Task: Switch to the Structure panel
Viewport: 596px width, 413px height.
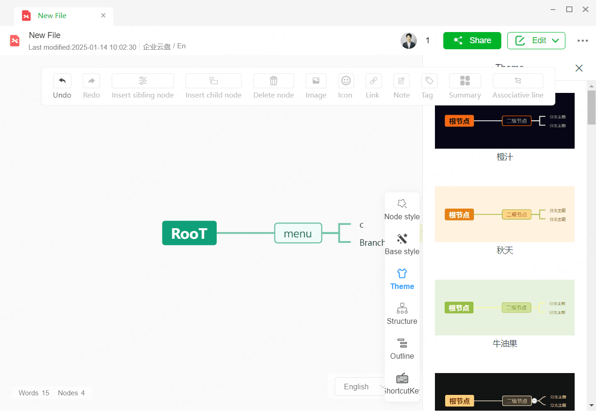Action: [x=402, y=314]
